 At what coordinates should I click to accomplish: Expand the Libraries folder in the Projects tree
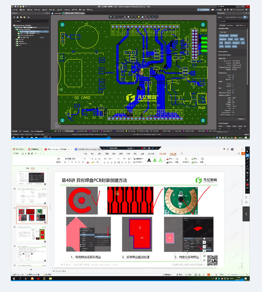point(16,41)
